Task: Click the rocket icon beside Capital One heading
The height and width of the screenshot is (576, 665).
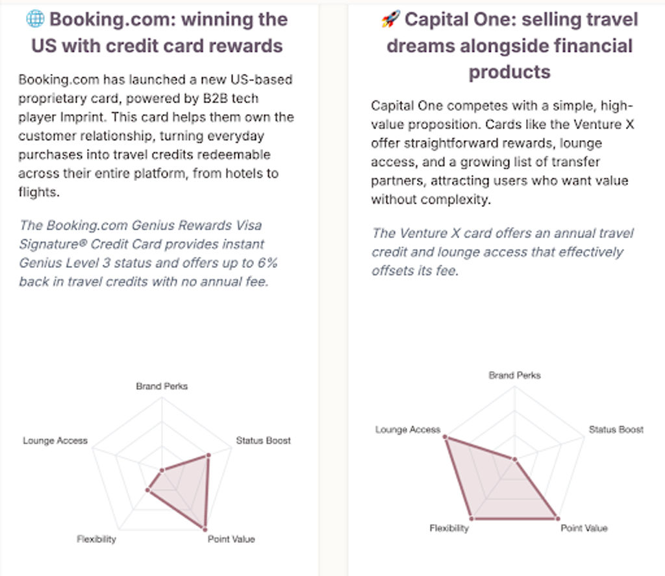Action: coord(390,19)
